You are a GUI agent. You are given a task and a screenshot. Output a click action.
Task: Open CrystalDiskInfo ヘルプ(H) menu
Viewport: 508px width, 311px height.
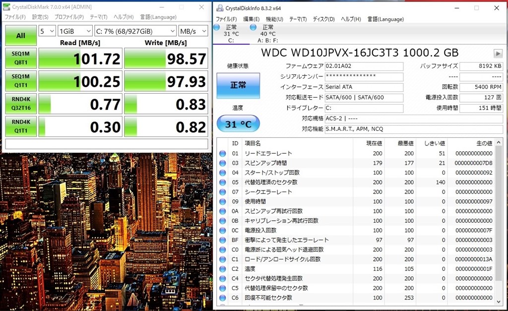[x=351, y=19]
